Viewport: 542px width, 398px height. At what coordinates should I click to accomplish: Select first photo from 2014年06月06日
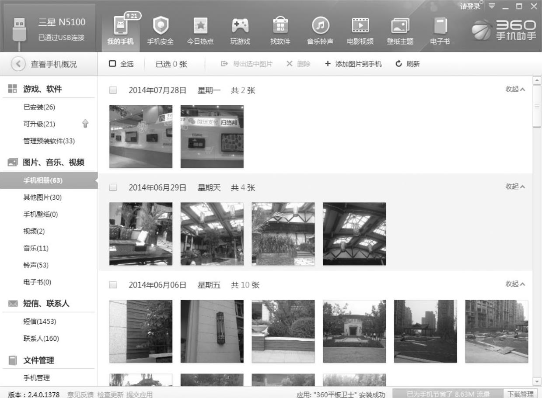click(x=141, y=331)
